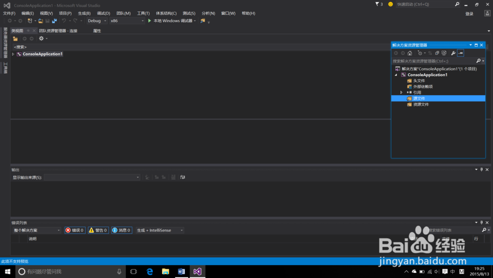
Task: Collapse ConsoleApplication1 project in Solution Explorer
Action: (x=396, y=75)
